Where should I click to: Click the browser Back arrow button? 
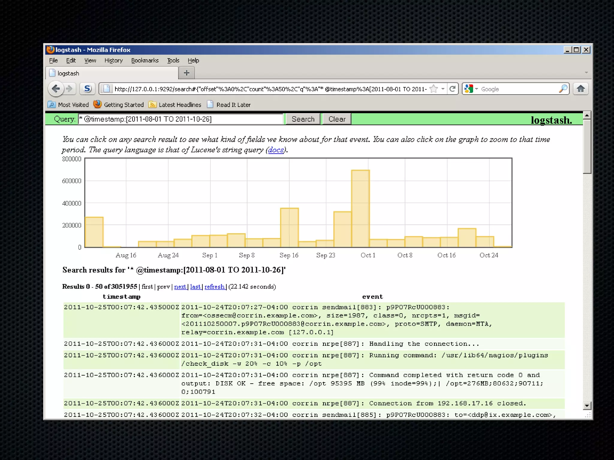[56, 89]
